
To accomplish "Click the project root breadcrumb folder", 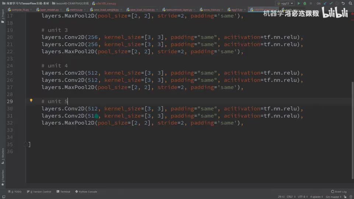I will pyautogui.click(x=25, y=3).
